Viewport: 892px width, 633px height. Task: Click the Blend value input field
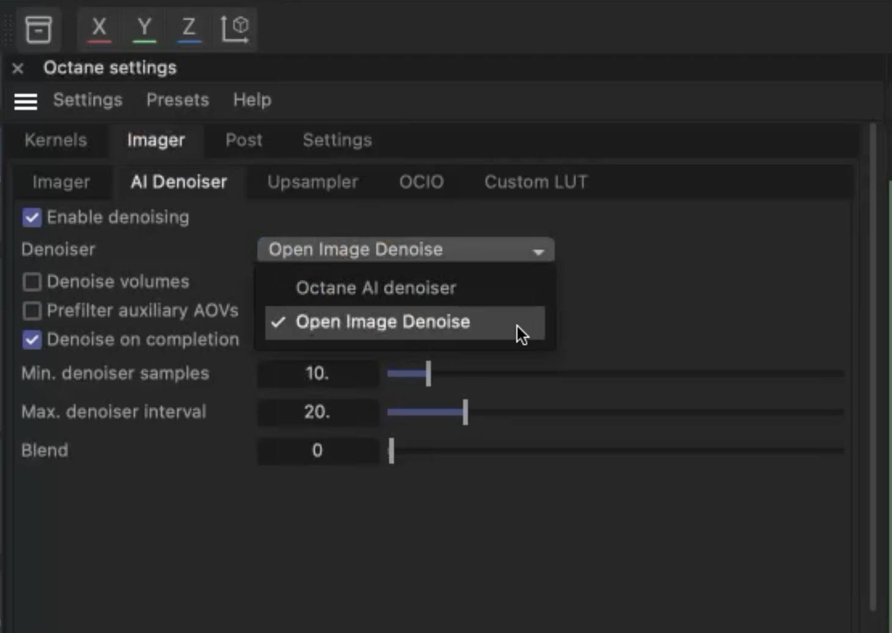coord(318,451)
